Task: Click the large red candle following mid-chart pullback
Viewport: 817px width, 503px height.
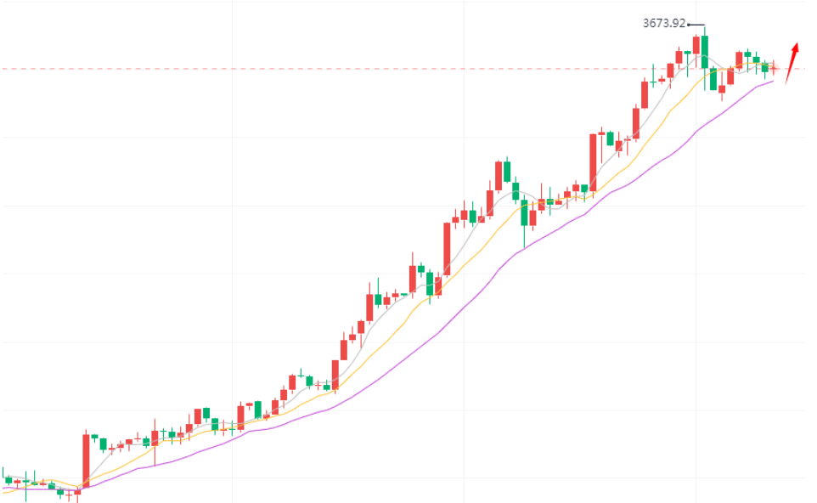Action: point(593,161)
